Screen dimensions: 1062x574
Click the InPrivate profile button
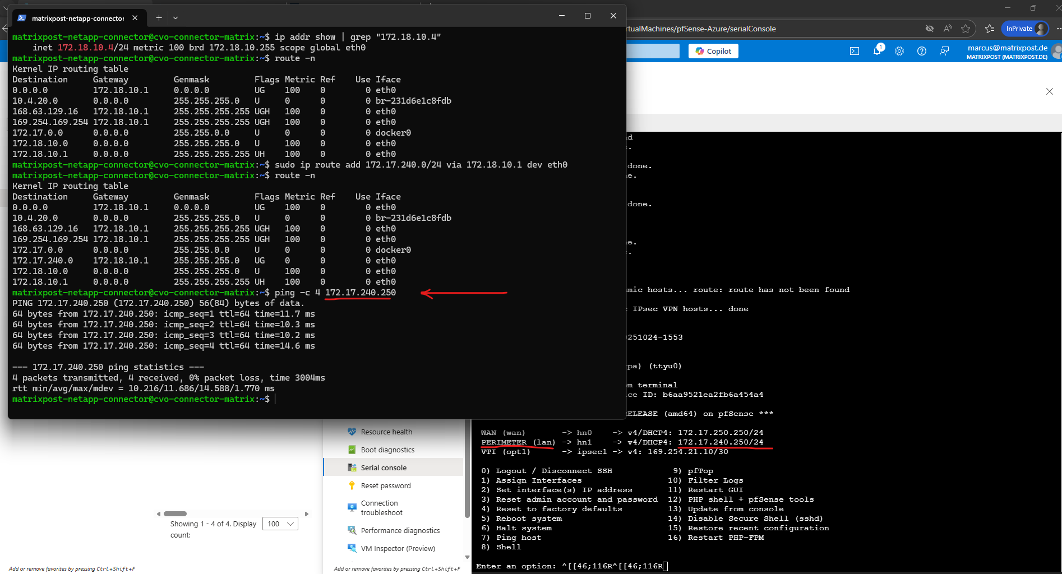pyautogui.click(x=1025, y=29)
